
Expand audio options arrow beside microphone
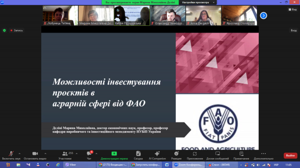pyautogui.click(x=20, y=154)
